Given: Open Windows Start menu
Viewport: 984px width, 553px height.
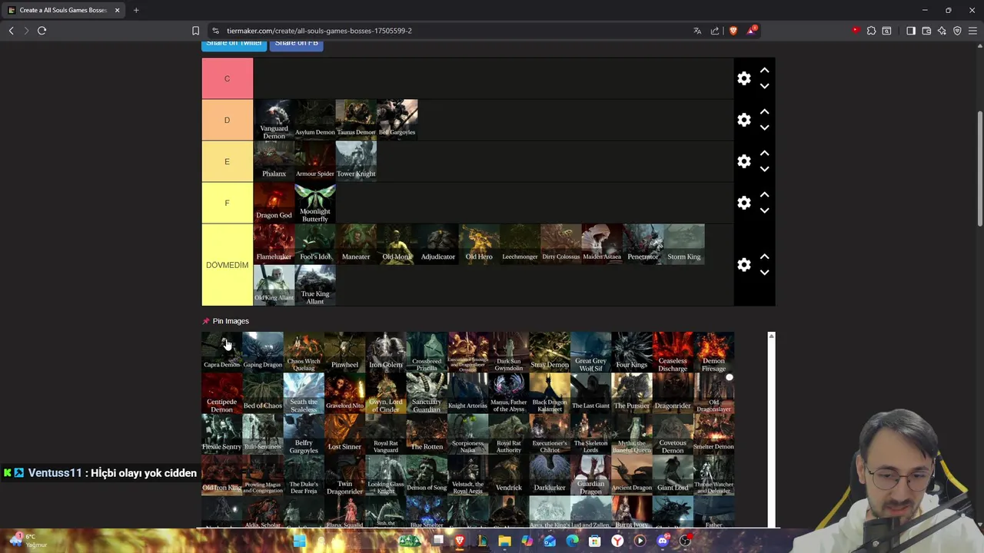Looking at the screenshot, I should click(299, 541).
